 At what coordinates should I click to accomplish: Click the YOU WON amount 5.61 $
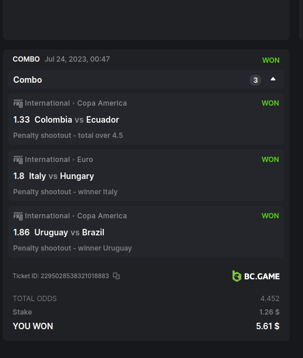point(268,326)
